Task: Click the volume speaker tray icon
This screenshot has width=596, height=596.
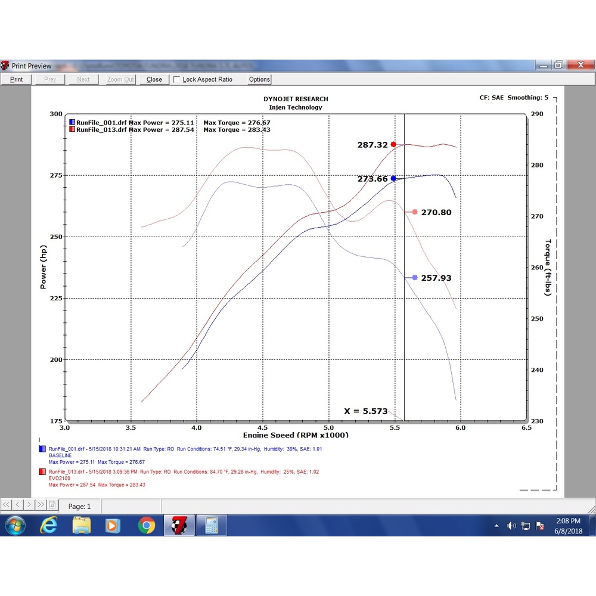Action: pyautogui.click(x=511, y=526)
